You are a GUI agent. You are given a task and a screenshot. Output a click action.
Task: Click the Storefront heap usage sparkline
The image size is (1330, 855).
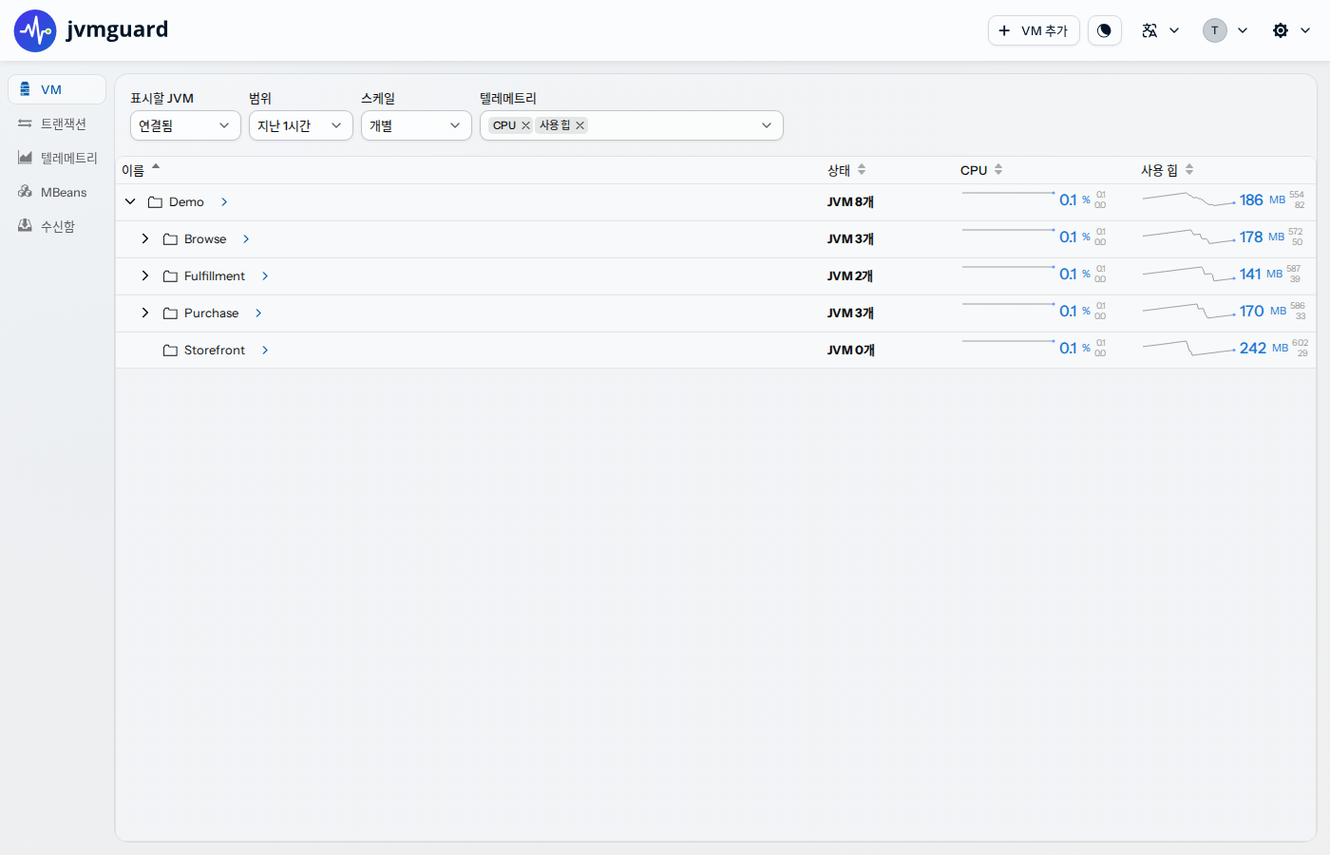(x=1188, y=348)
